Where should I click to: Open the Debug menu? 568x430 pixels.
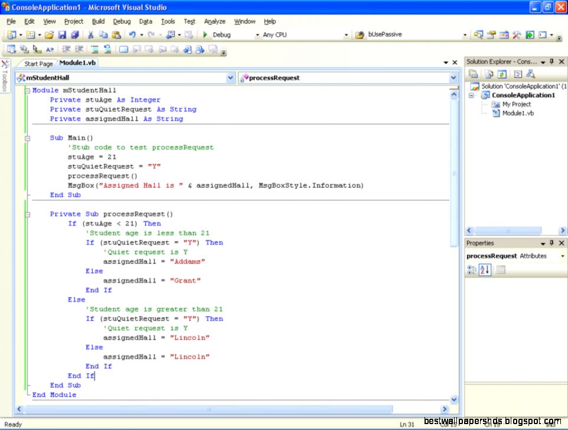point(122,21)
